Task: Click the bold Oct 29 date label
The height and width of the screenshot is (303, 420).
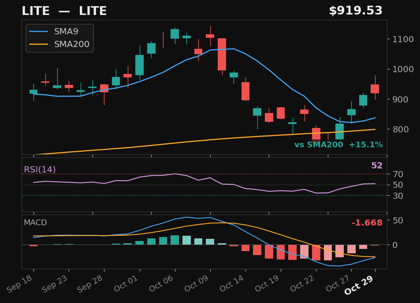Action: point(359,285)
